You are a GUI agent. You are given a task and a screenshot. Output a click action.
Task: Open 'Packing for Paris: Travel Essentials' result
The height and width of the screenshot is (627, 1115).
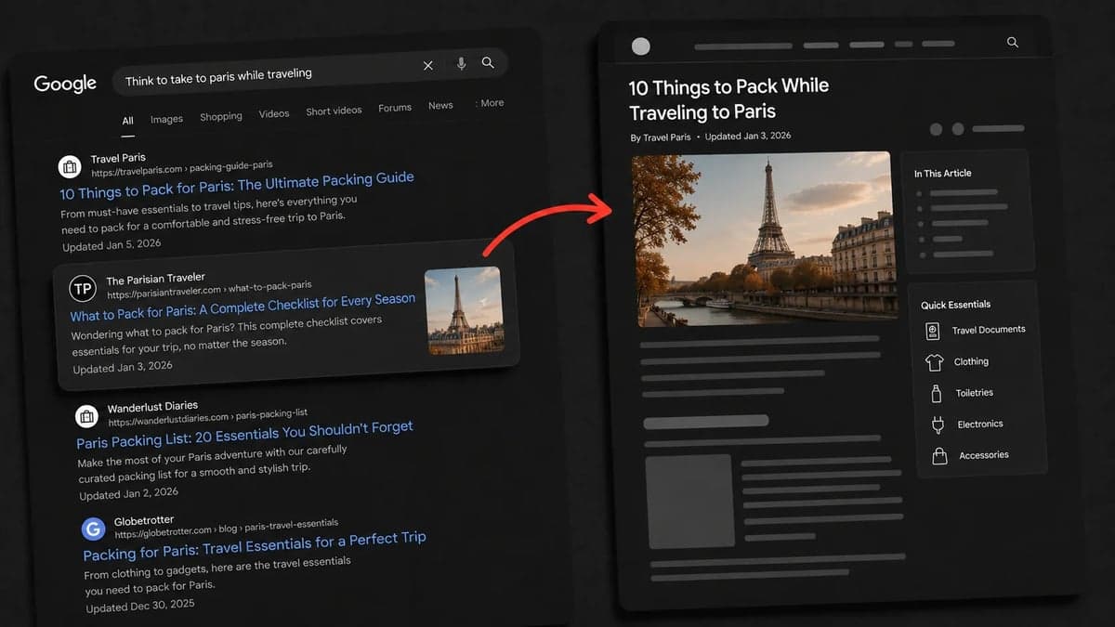(x=255, y=546)
